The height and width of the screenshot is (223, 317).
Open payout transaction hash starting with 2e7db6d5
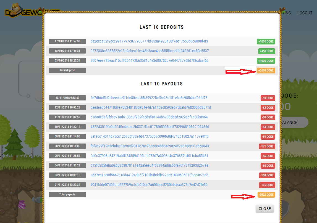pos(149,98)
